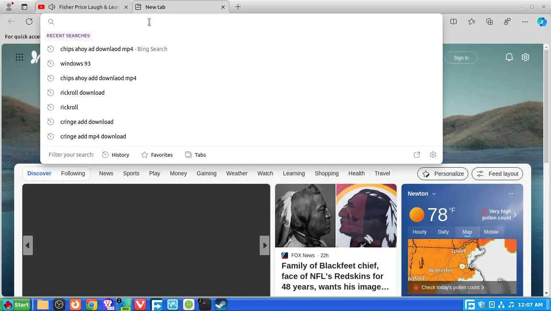
Task: Mute the Fisher Price tab audio
Action: point(51,7)
